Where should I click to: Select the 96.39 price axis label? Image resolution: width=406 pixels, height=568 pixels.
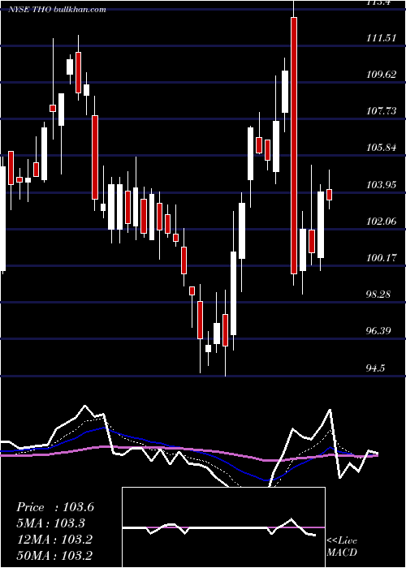point(380,331)
